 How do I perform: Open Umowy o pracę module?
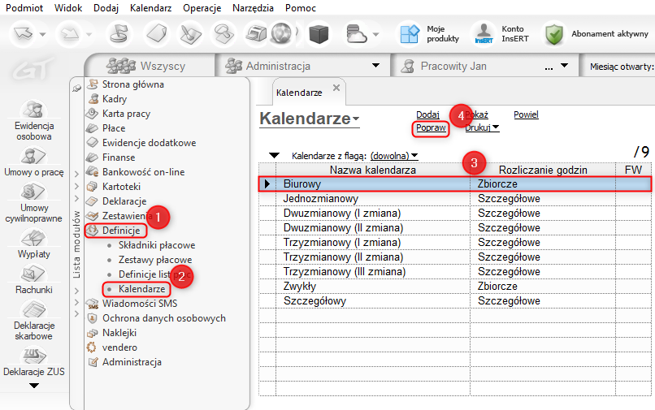pyautogui.click(x=34, y=162)
